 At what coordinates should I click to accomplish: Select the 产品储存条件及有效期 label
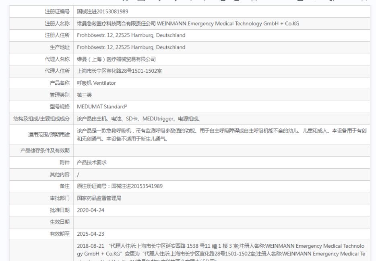pos(45,151)
